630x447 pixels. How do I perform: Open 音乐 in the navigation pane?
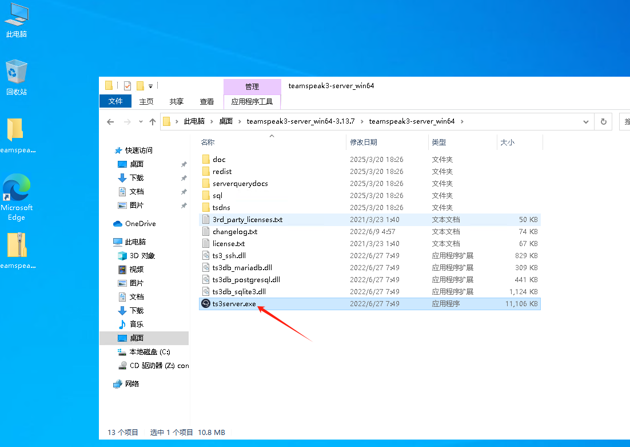point(137,325)
